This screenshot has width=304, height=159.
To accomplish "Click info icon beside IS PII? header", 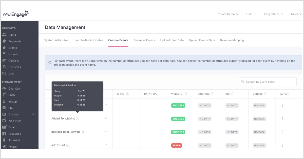I will click(x=127, y=94).
